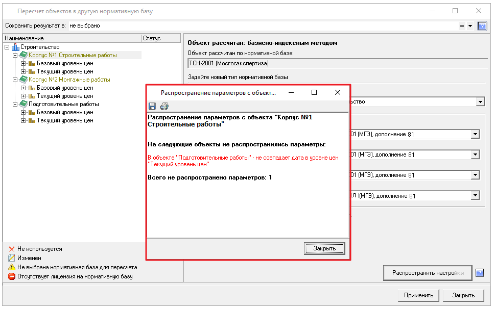Image resolution: width=495 pixels, height=309 pixels.
Task: Click the help icon beside the save path field
Action: (482, 25)
